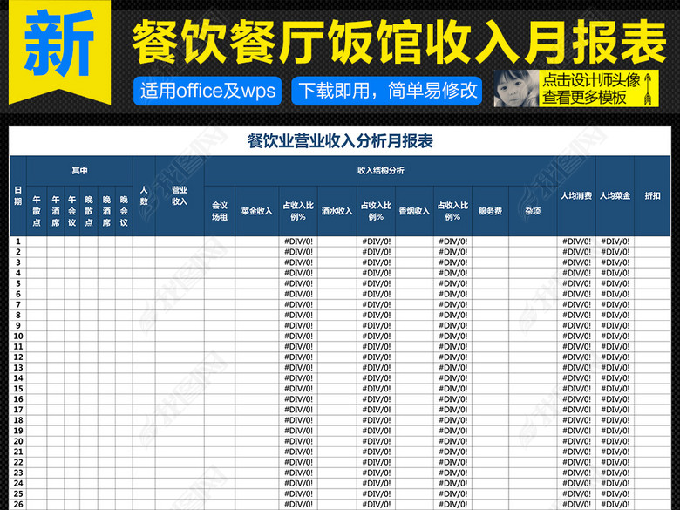Select the 餐饮业营业收入分析月报表 title cell
This screenshot has width=680, height=510.
pos(340,141)
